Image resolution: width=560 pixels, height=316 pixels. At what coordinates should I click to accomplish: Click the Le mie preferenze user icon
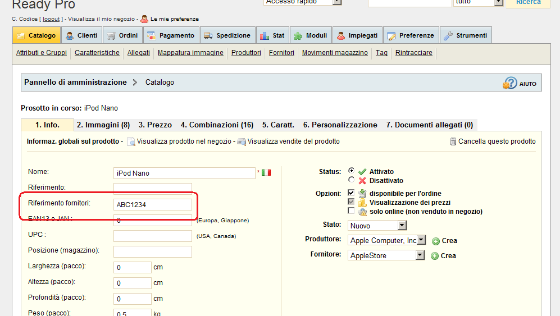pos(144,19)
